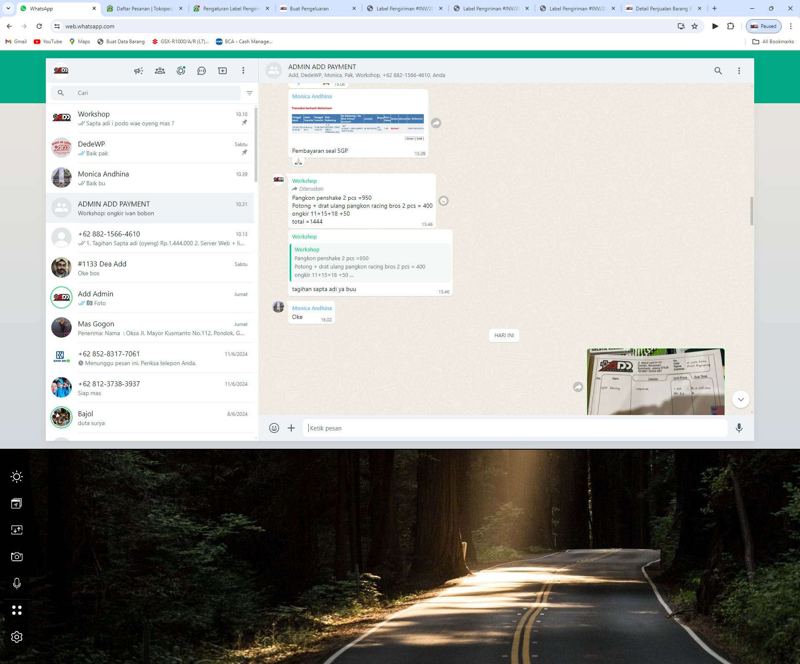This screenshot has height=664, width=800.
Task: Open the Channels icon
Action: click(x=202, y=71)
